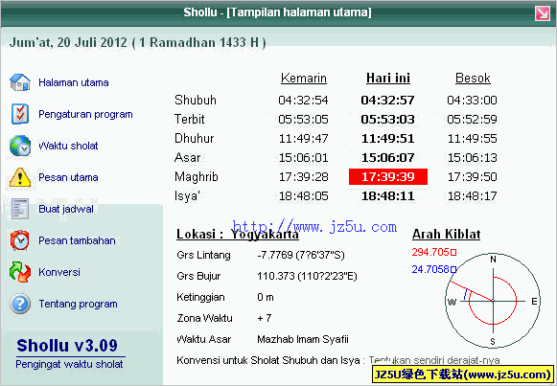Click today's Asar time 15:06:07

point(388,157)
